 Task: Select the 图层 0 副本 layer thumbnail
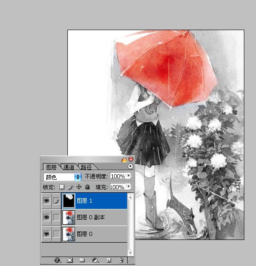pyautogui.click(x=69, y=217)
